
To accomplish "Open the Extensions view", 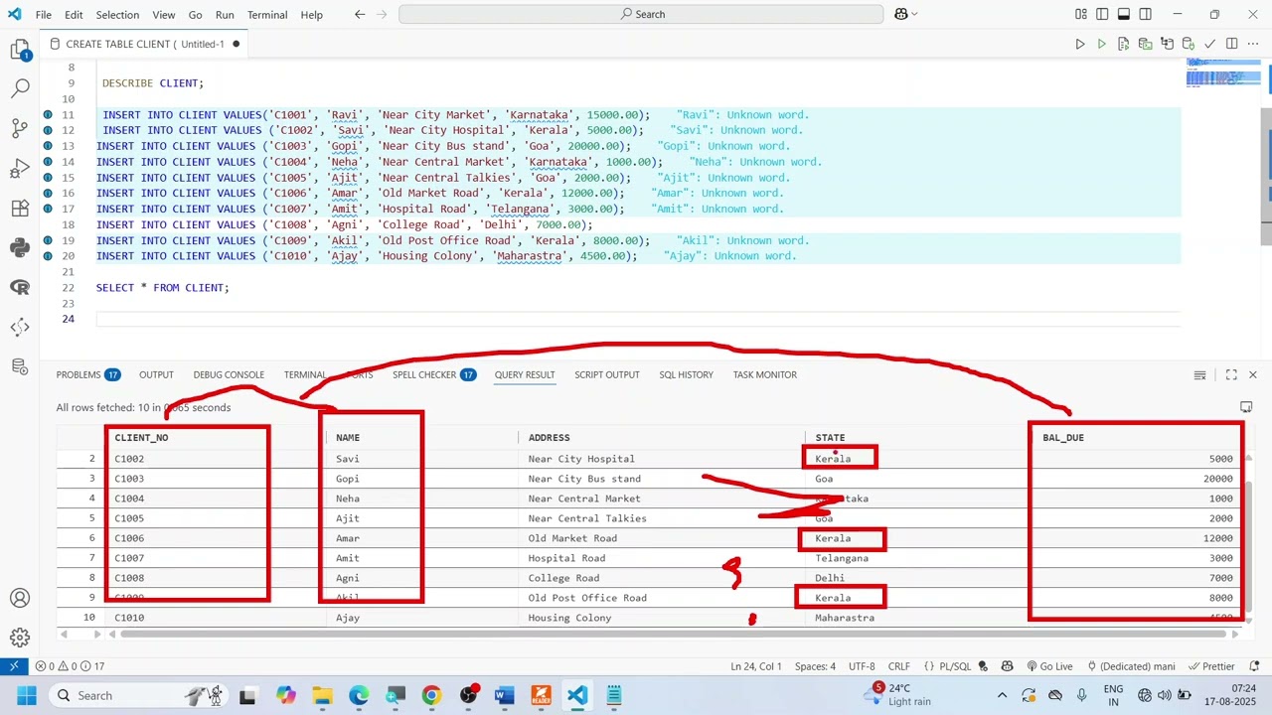I will pos(20,208).
